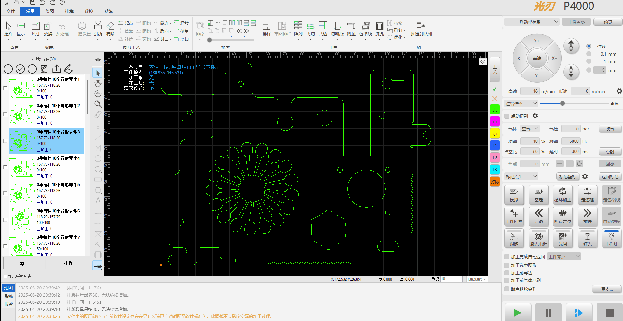Screen dimensions: 623x321
Task: Click the 更多... button
Action: coord(607,289)
